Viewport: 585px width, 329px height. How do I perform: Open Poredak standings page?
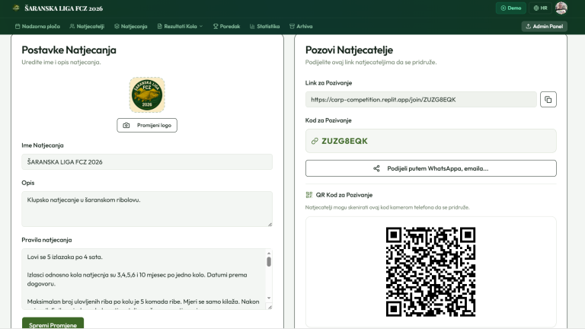(x=226, y=27)
